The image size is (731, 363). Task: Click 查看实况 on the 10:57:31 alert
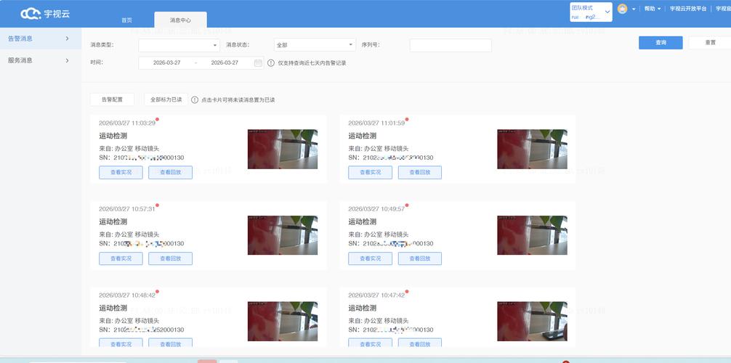121,258
